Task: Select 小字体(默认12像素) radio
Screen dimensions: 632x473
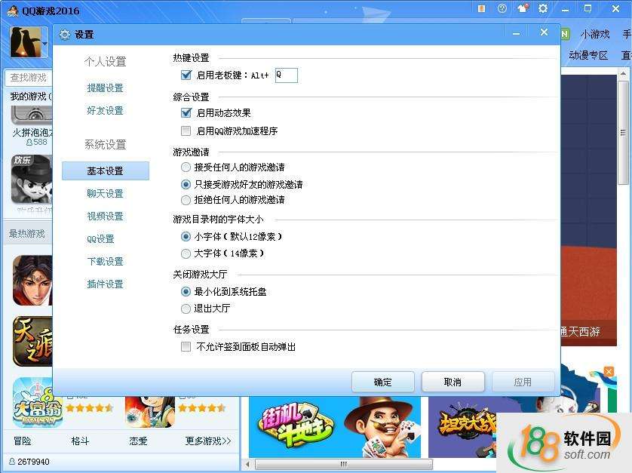Action: click(186, 236)
